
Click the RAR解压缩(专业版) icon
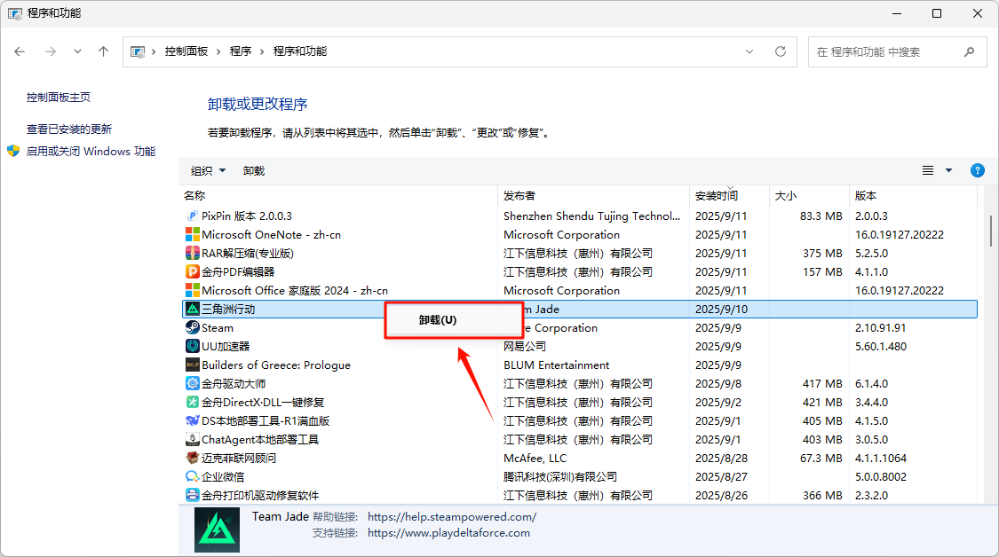click(x=192, y=253)
